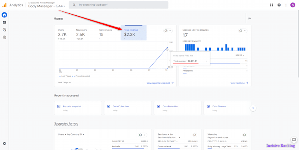Click the Data Collection card icon

(x=108, y=106)
